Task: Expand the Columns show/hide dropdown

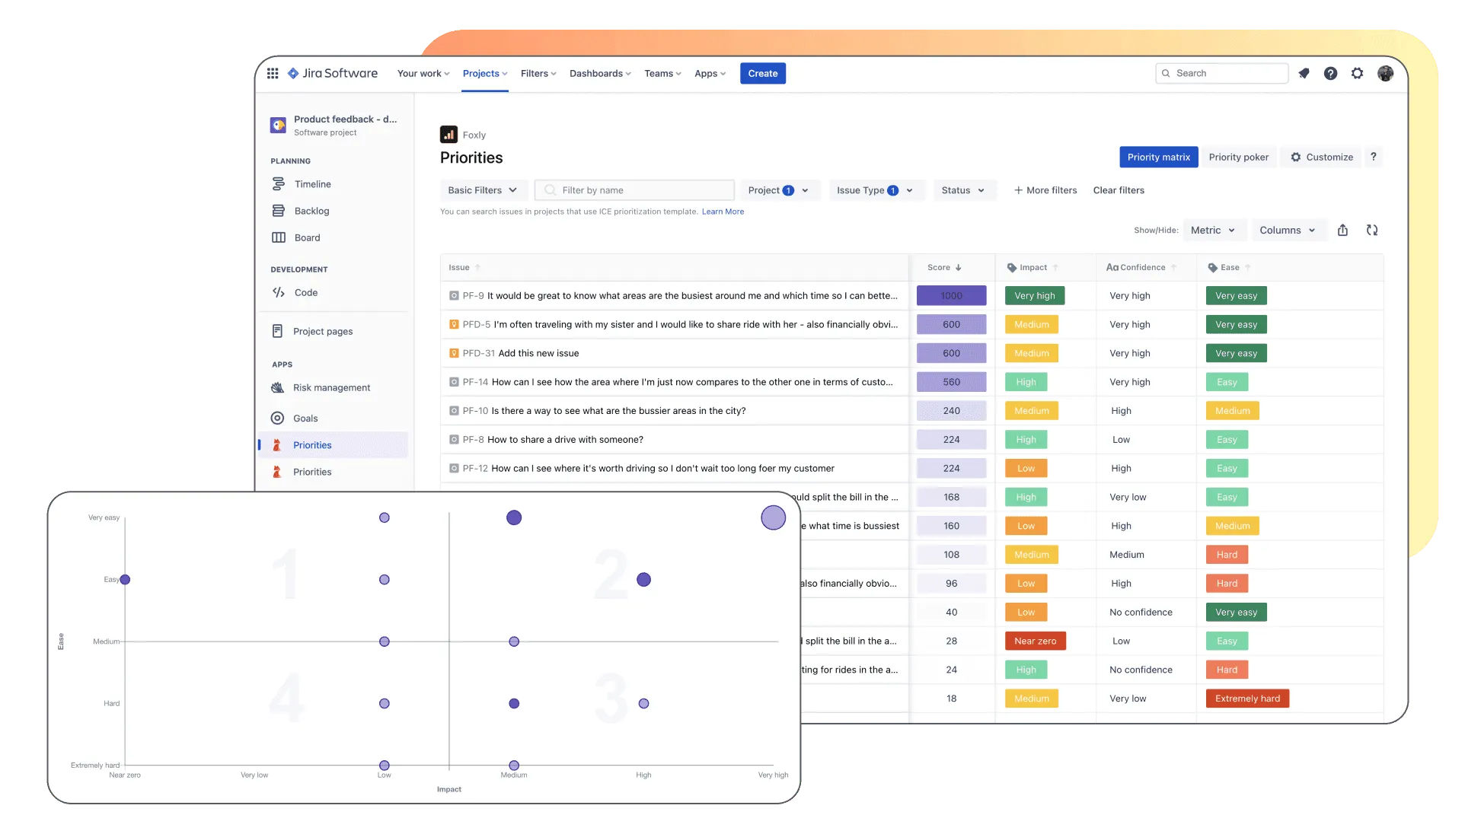Action: coord(1287,230)
